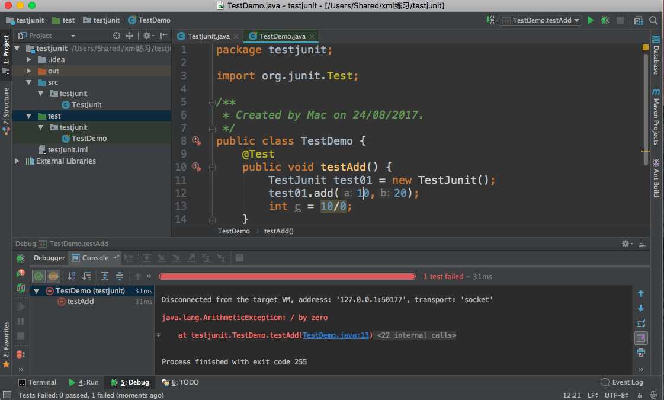Follow TestDemo.java:13 link in stack trace
The width and height of the screenshot is (664, 400).
click(x=336, y=335)
